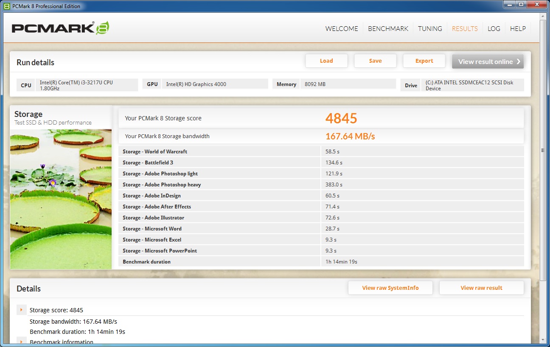
Task: Click the "Run details" heading
Action: [35, 63]
